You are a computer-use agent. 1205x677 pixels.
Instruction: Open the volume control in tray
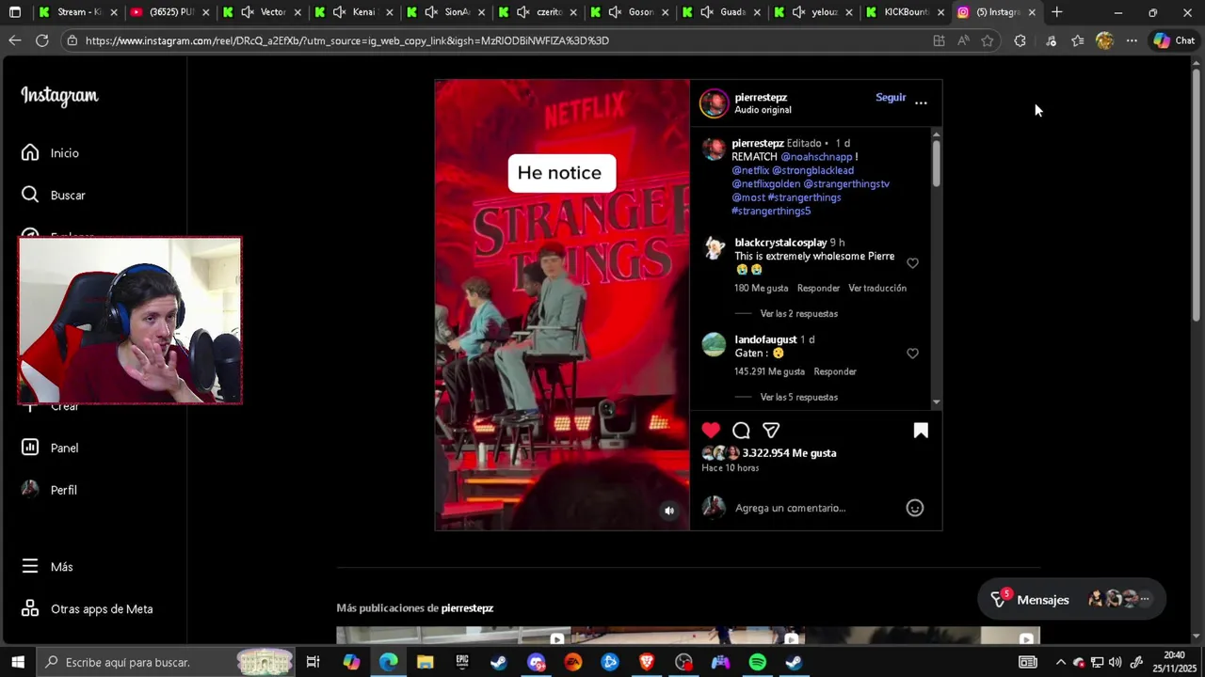[x=1116, y=662]
